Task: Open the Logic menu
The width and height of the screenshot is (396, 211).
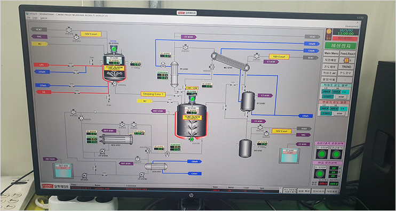Action: pos(35,18)
